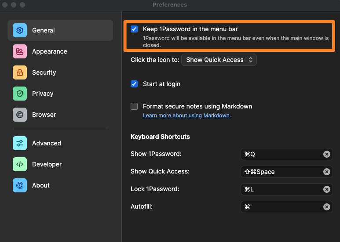
Task: Enable Format secure notes using Markdown
Action: 135,106
